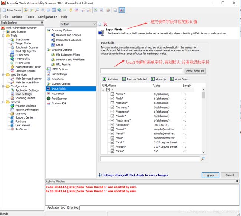Click Apply to save changes
The width and height of the screenshot is (241, 216).
[211, 175]
